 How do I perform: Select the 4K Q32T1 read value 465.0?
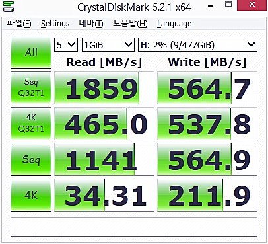pyautogui.click(x=104, y=124)
